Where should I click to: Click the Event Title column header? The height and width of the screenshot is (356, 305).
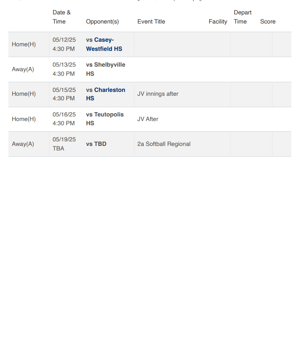pyautogui.click(x=151, y=21)
